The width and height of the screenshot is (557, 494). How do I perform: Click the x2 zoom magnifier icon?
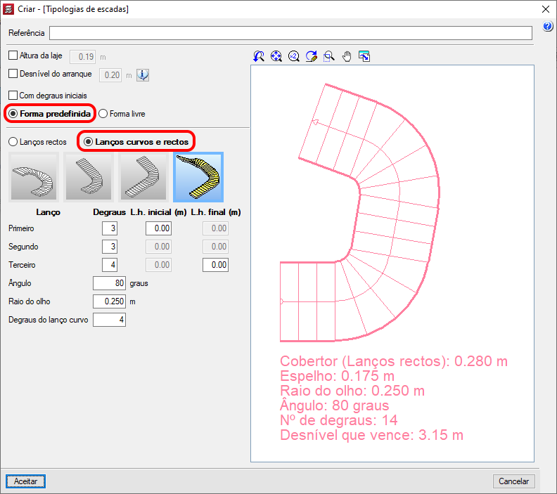pyautogui.click(x=294, y=56)
